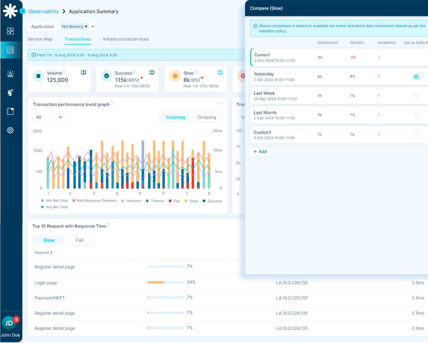This screenshot has width=428, height=343.
Task: Click the compare icon on Volume card
Action: 83,73
